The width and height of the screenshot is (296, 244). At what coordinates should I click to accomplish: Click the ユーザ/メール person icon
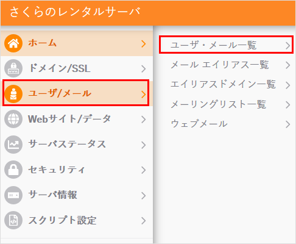click(x=13, y=94)
